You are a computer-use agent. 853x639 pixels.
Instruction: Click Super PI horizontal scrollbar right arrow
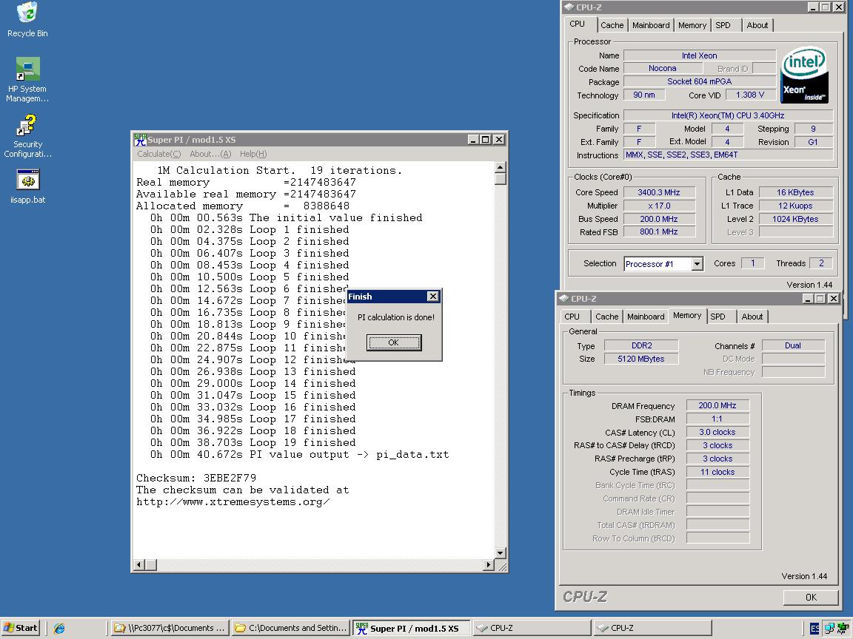coord(489,564)
